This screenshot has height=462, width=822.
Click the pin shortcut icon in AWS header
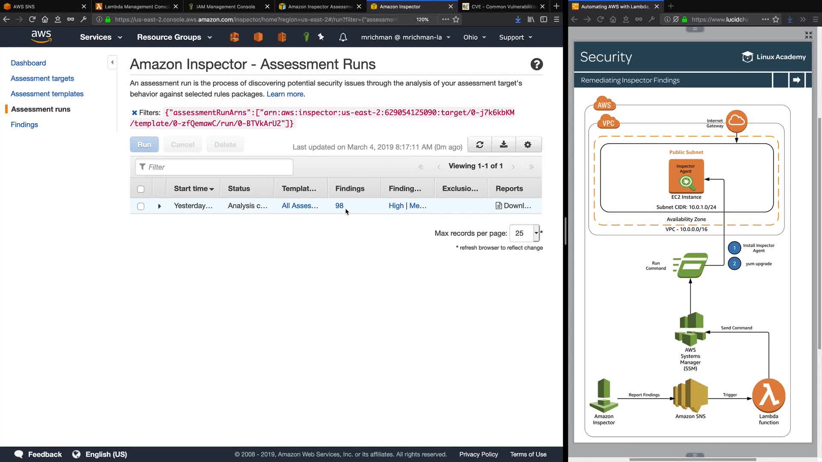click(x=321, y=37)
